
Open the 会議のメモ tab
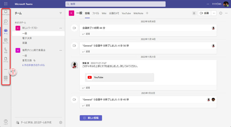point(114,13)
